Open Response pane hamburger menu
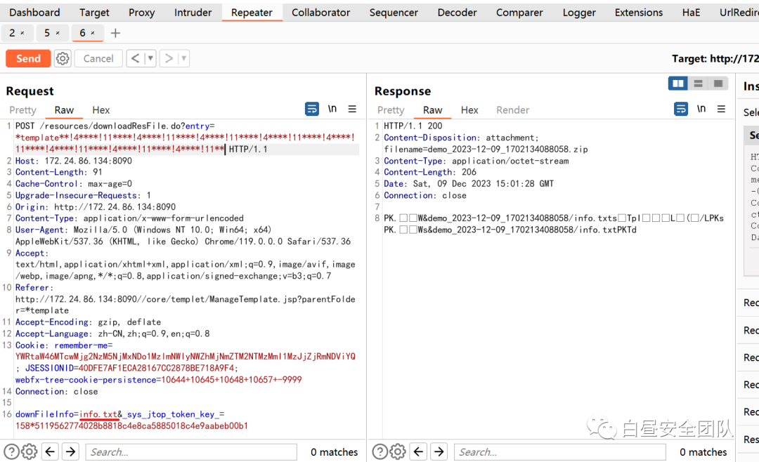The width and height of the screenshot is (759, 462). tap(721, 109)
